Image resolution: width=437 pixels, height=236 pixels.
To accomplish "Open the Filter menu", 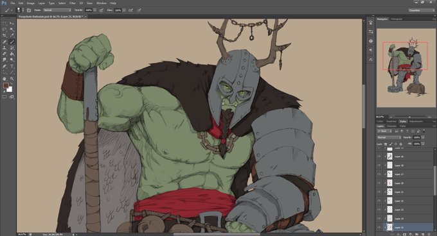I will tap(73, 3).
